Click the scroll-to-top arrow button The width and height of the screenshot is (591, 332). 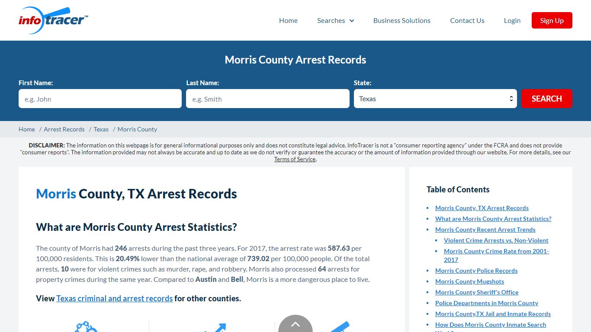click(x=295, y=324)
